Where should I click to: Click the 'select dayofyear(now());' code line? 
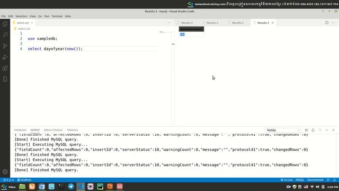(x=55, y=49)
